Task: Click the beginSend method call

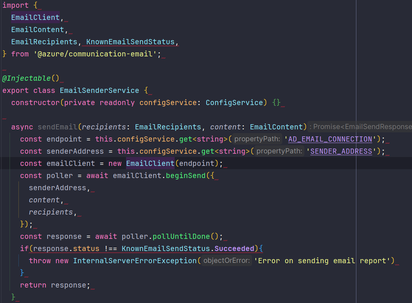Action: pyautogui.click(x=185, y=175)
